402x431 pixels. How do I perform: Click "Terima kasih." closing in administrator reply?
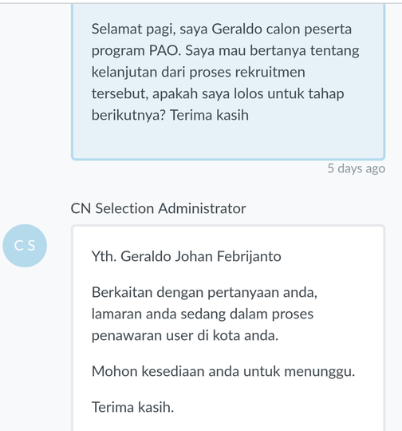(x=132, y=407)
